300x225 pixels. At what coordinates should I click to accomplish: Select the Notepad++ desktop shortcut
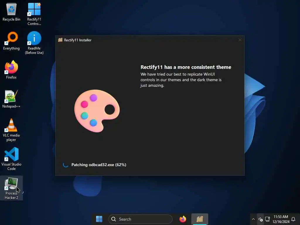pyautogui.click(x=11, y=99)
